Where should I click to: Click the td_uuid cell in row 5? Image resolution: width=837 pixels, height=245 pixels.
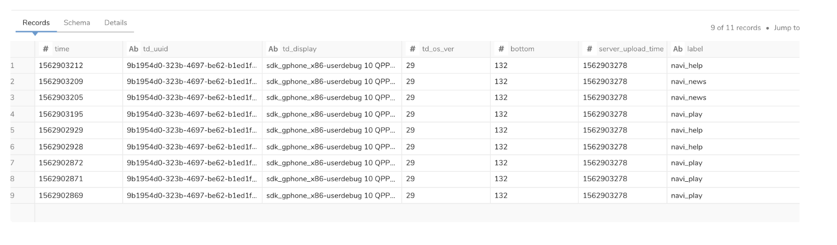191,130
